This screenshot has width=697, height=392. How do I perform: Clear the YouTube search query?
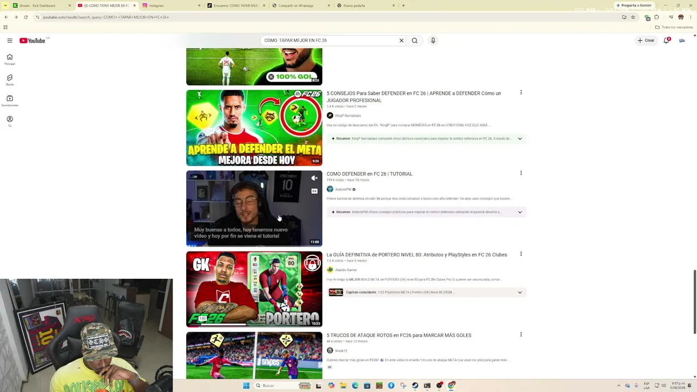pyautogui.click(x=401, y=40)
